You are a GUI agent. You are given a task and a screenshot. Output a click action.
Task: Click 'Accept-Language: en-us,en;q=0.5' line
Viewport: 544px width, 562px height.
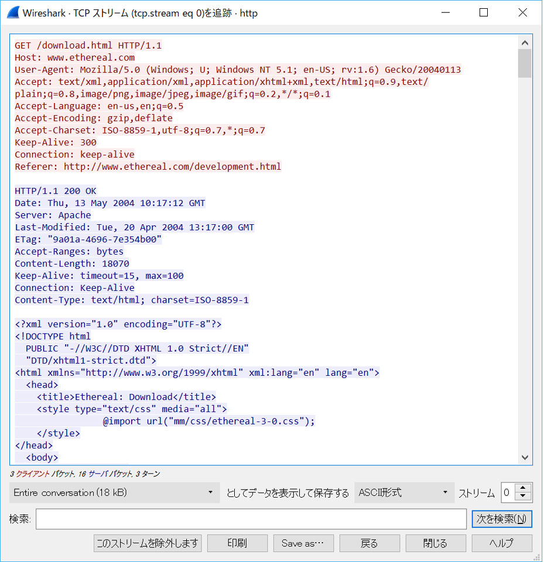click(x=99, y=106)
